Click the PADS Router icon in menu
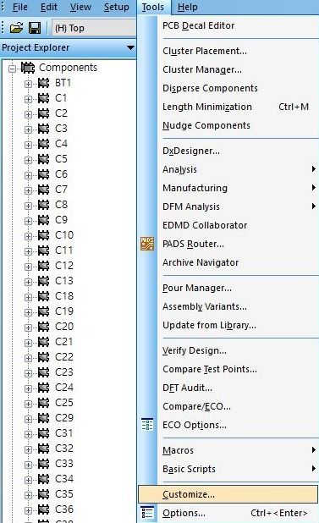Image resolution: width=319 pixels, height=523 pixels. [147, 244]
